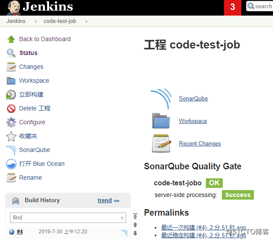The height and width of the screenshot is (239, 273).
Task: Click the search magnifier icon in header
Action: [x=251, y=6]
